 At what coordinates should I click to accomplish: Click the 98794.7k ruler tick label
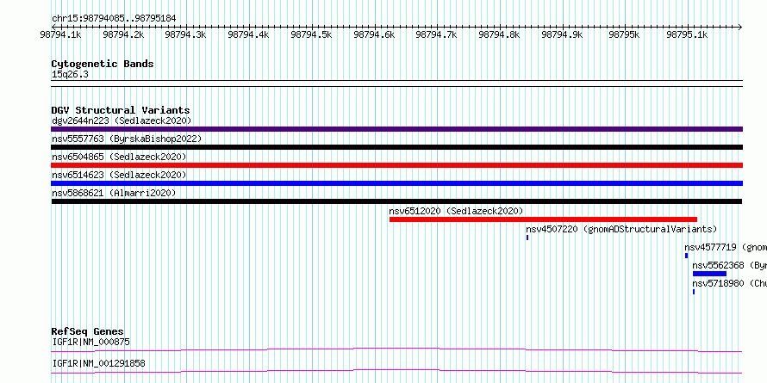[x=436, y=34]
